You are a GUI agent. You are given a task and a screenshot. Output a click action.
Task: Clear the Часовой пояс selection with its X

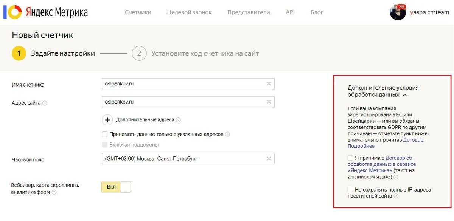(269, 159)
